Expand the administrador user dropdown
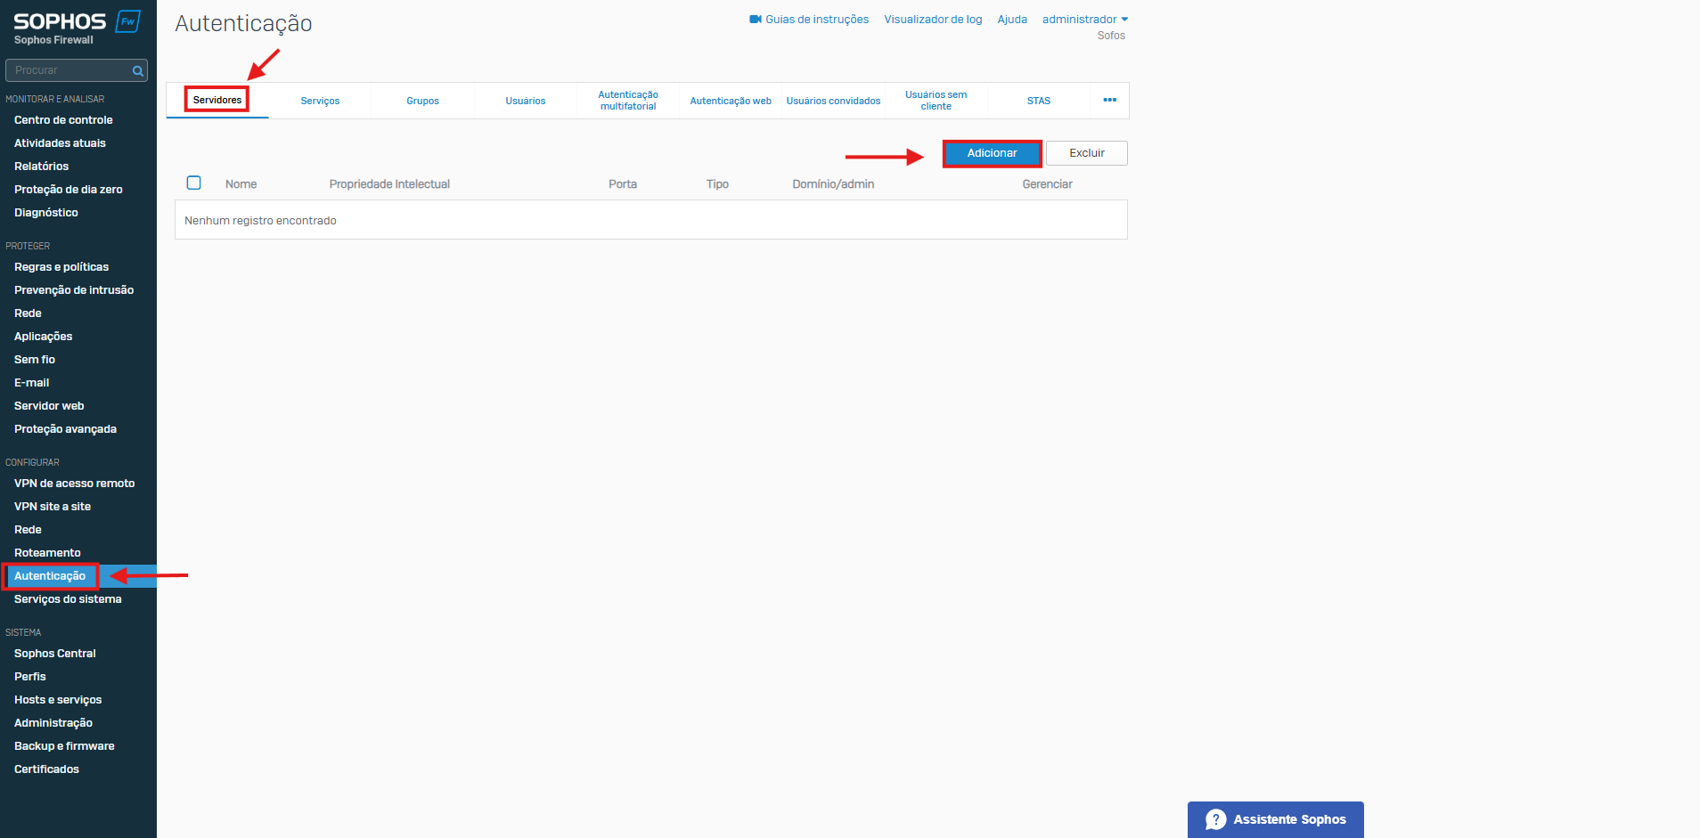This screenshot has height=838, width=1700. tap(1085, 19)
